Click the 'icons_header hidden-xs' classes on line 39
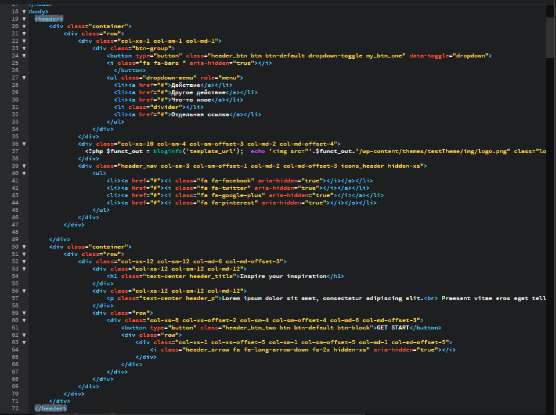The width and height of the screenshot is (556, 415). (380, 166)
